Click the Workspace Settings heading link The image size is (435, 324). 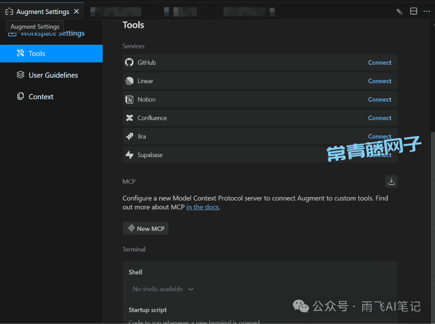pyautogui.click(x=52, y=33)
